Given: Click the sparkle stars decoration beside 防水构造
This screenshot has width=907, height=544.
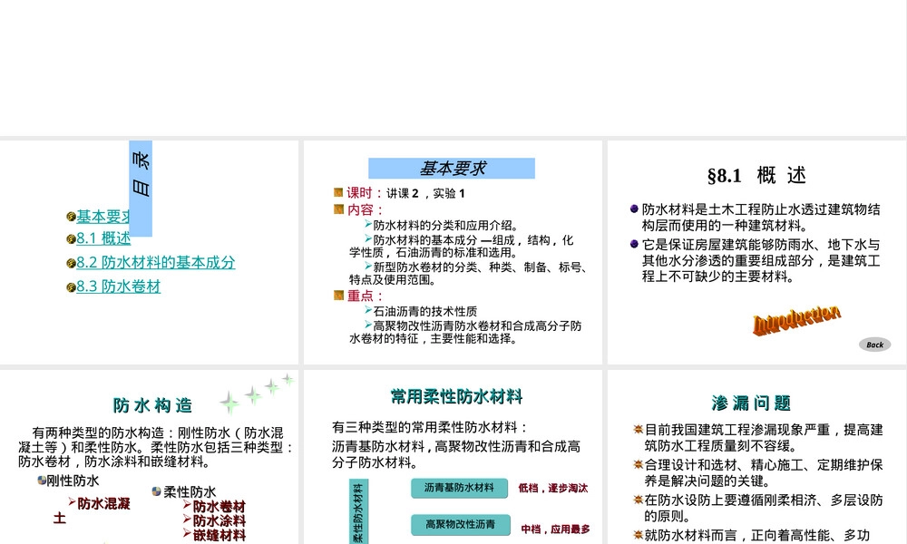Looking at the screenshot, I should [x=257, y=393].
